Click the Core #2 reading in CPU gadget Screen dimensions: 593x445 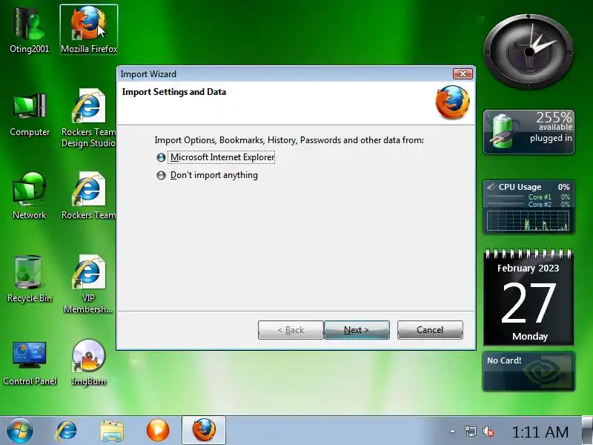point(549,205)
